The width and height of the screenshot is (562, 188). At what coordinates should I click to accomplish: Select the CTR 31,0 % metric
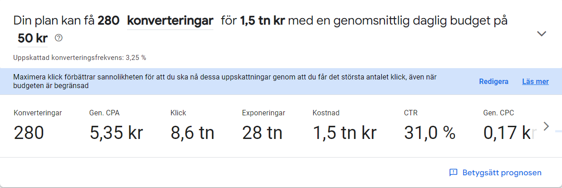[x=429, y=126]
